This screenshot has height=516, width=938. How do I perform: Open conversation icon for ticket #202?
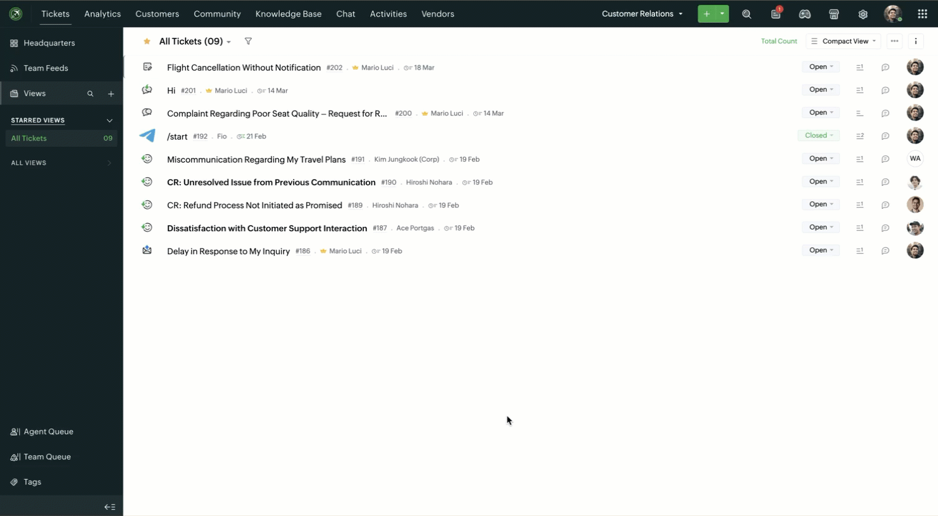coord(885,67)
